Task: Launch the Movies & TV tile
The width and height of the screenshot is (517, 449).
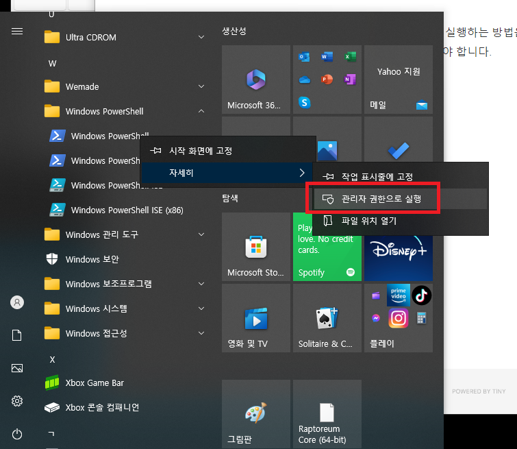Action: [256, 318]
